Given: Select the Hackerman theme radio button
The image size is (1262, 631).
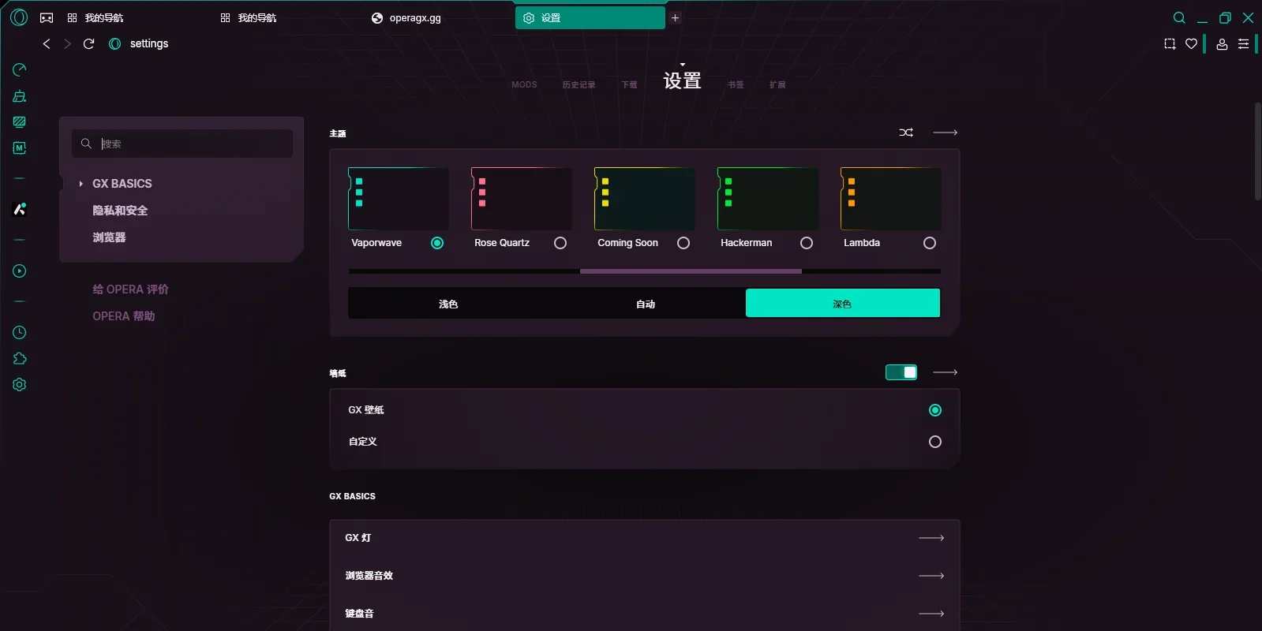Looking at the screenshot, I should (x=807, y=243).
